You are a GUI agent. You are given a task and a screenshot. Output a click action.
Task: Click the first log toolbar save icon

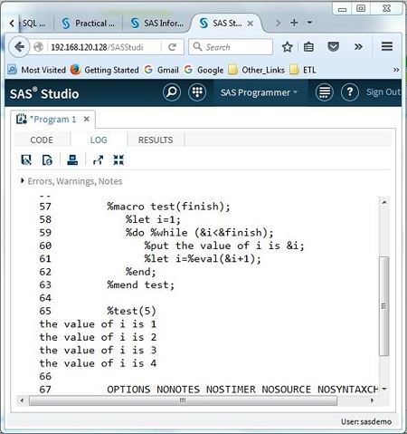(26, 159)
